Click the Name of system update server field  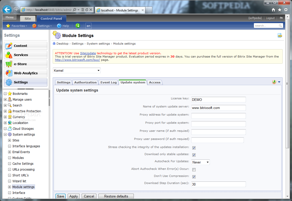coord(218,108)
